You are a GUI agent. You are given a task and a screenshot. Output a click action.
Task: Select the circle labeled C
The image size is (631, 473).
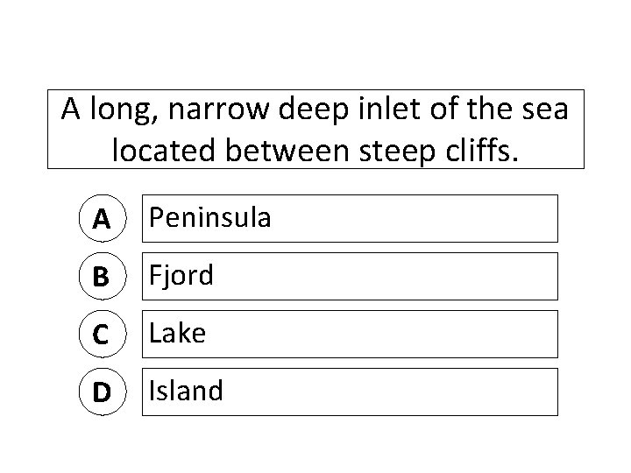(103, 335)
